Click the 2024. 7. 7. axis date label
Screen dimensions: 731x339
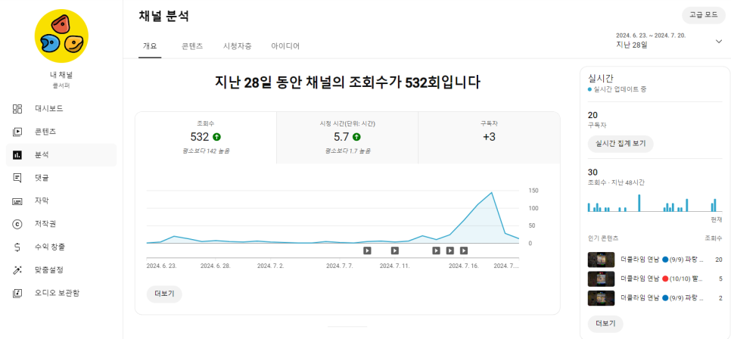pyautogui.click(x=339, y=266)
